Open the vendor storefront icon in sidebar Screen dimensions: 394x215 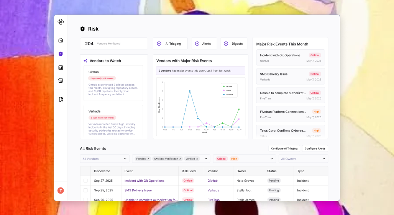[61, 80]
